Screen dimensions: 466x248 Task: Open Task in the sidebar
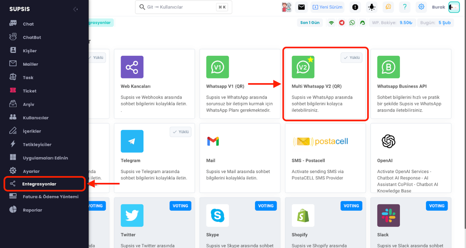[x=28, y=78]
